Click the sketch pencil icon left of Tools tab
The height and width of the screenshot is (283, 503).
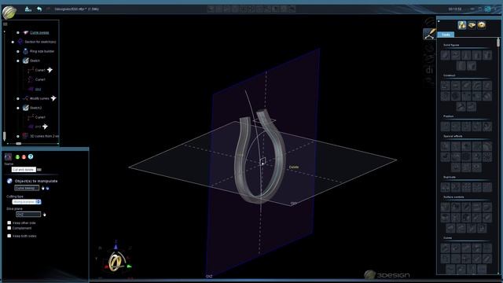click(430, 34)
